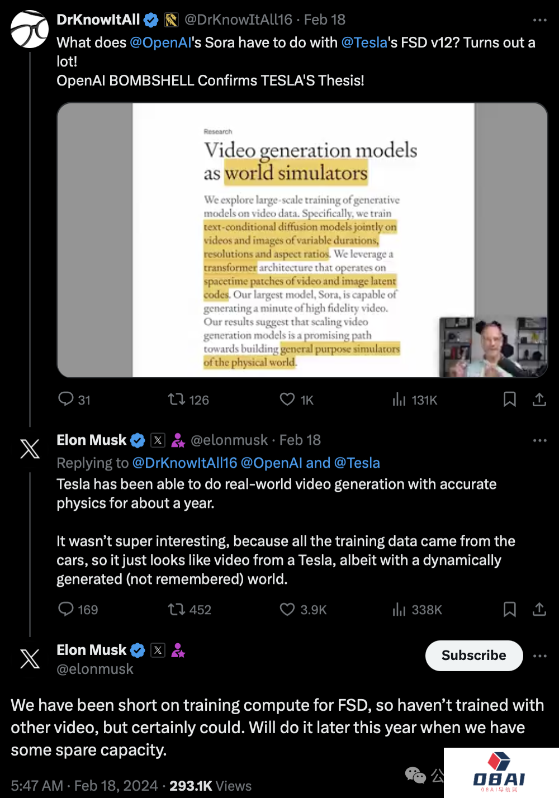Image resolution: width=559 pixels, height=798 pixels.
Task: Reply to Elon Musk's tweet with 169 replies
Action: 66,609
